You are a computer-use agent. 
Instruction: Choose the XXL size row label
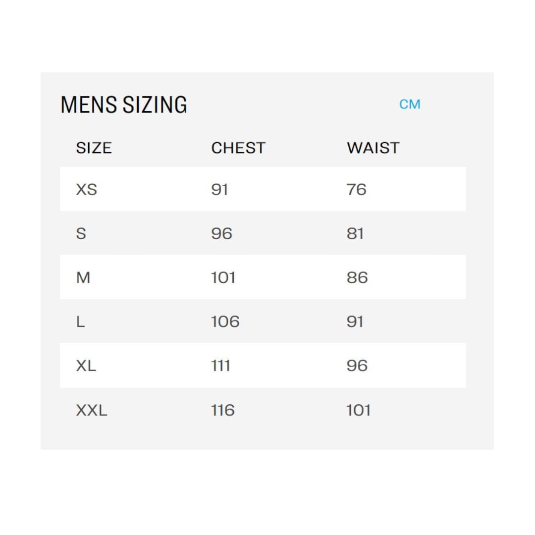(x=92, y=410)
